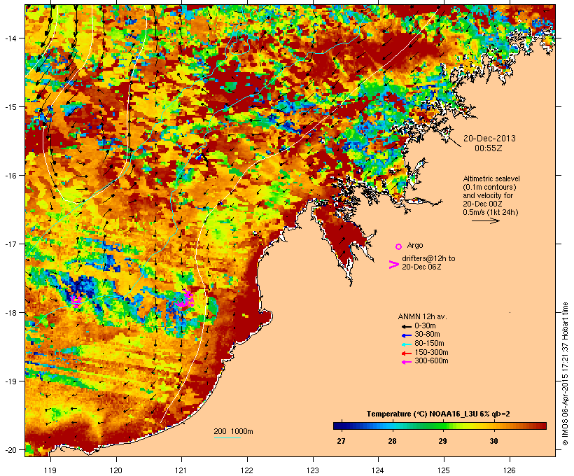
Task: Click the 20-Dec-2013 date label
Action: (x=490, y=139)
